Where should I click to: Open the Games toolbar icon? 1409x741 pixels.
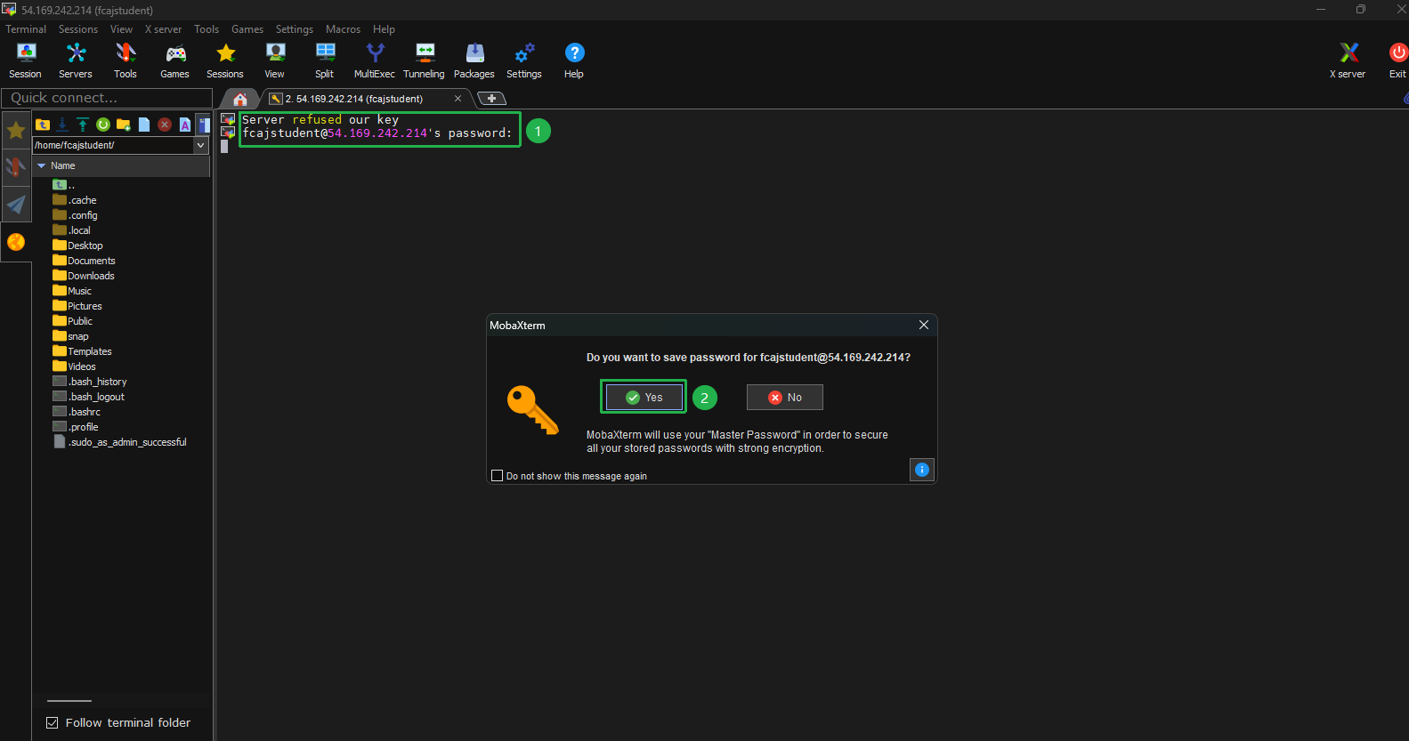coord(175,60)
